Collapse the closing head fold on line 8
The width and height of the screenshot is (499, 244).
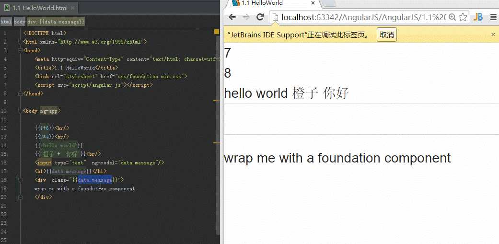[20, 93]
